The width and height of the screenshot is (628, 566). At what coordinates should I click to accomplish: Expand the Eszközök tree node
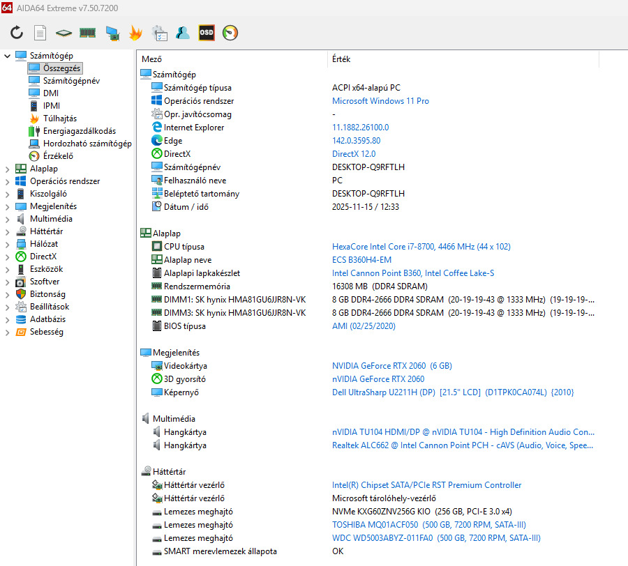tap(7, 270)
